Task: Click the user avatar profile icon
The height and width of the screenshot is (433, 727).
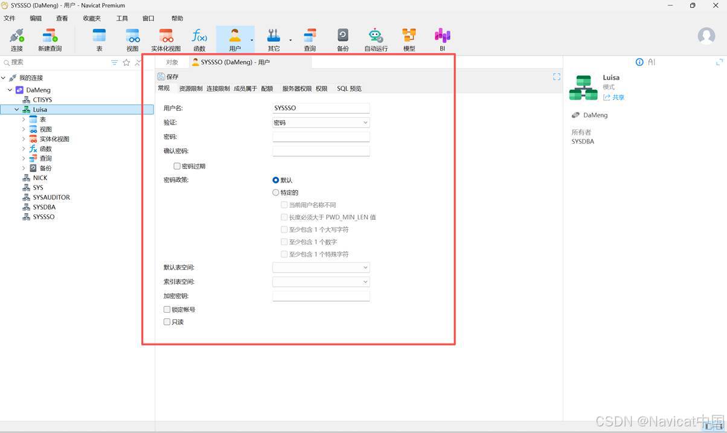Action: click(706, 36)
